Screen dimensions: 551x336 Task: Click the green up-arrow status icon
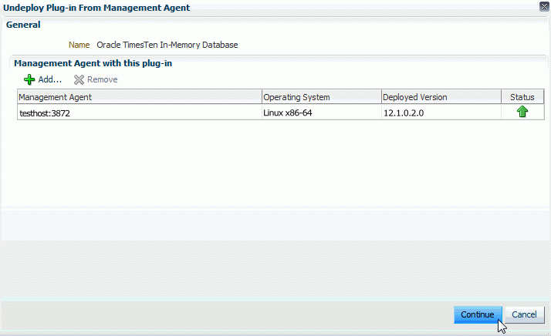(522, 112)
